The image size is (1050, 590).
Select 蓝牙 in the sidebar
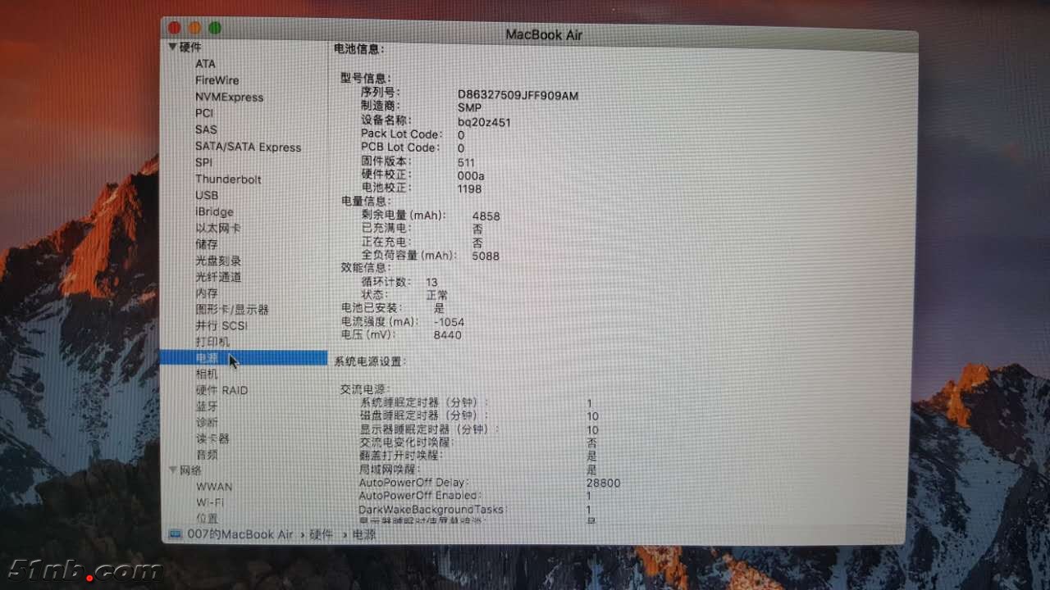(x=207, y=406)
